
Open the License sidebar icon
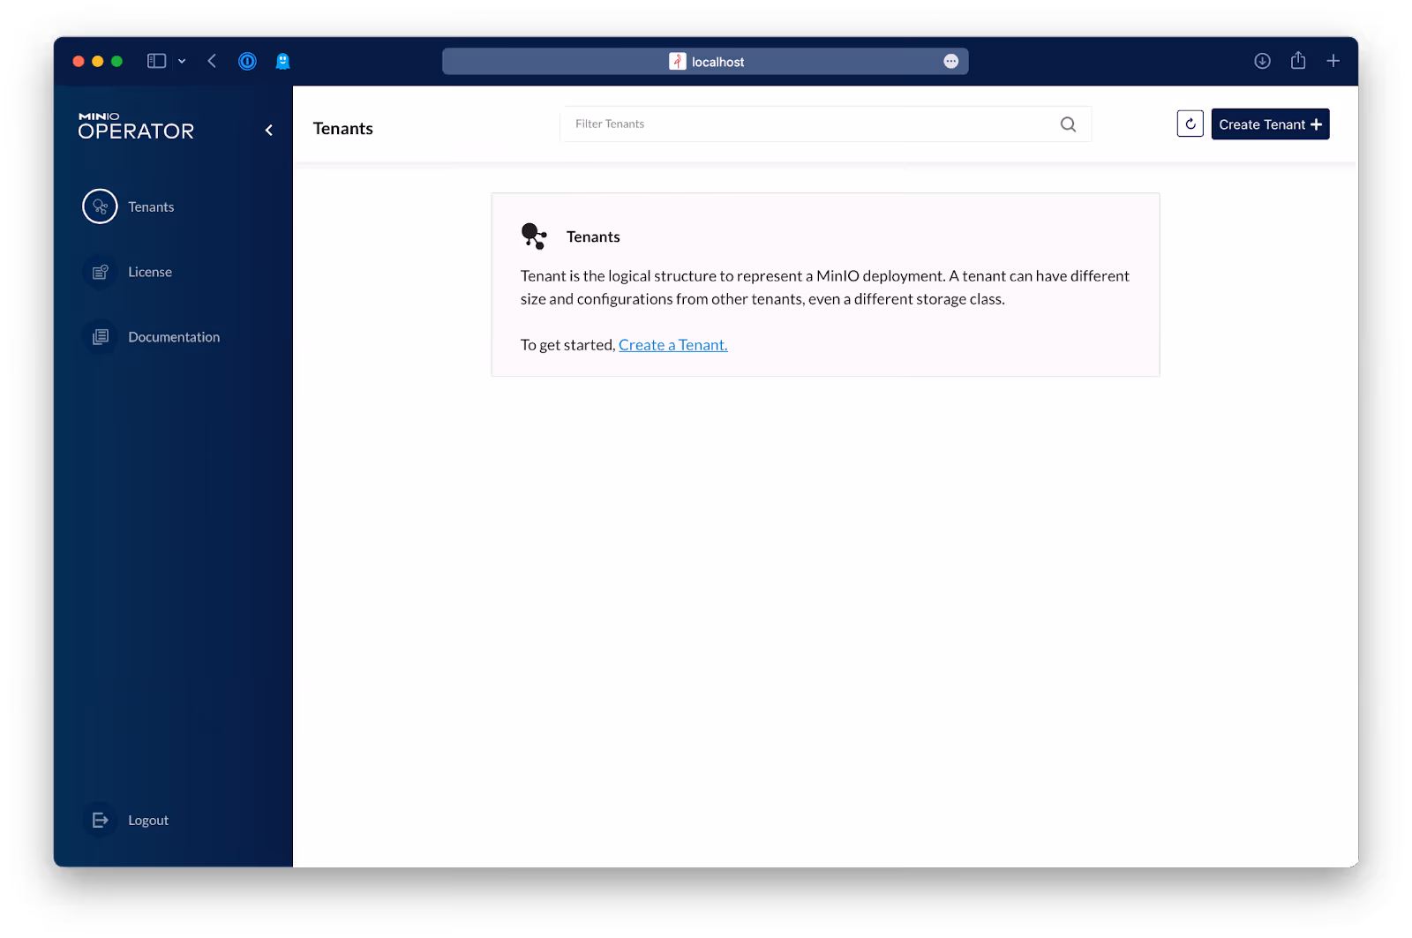pyautogui.click(x=100, y=272)
